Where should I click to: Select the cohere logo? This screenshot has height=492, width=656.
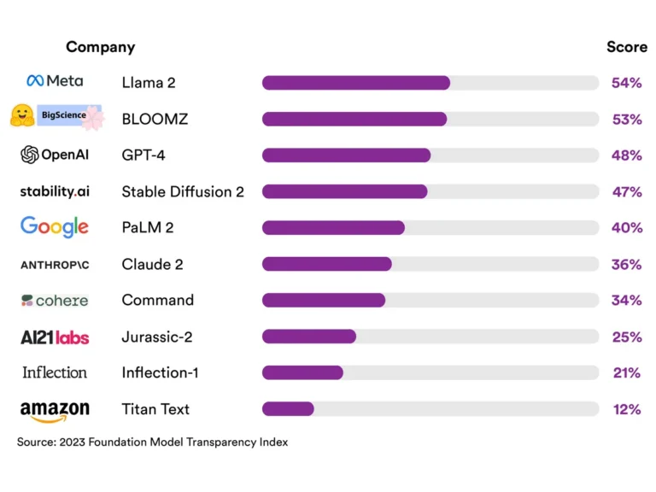coord(55,301)
